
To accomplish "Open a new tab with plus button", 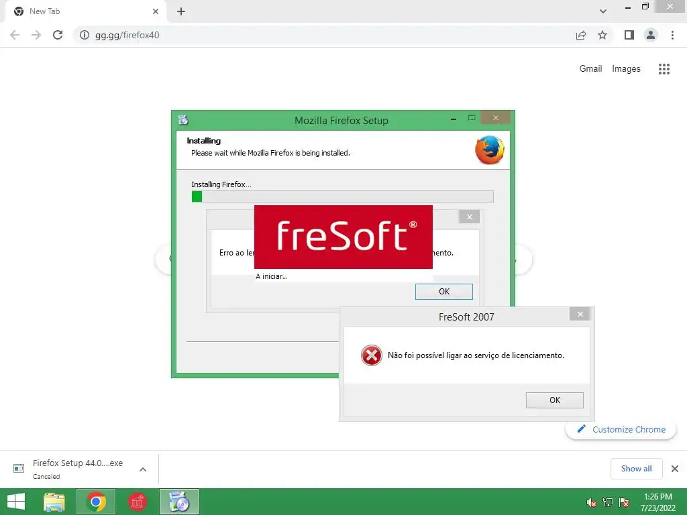I will pyautogui.click(x=181, y=11).
